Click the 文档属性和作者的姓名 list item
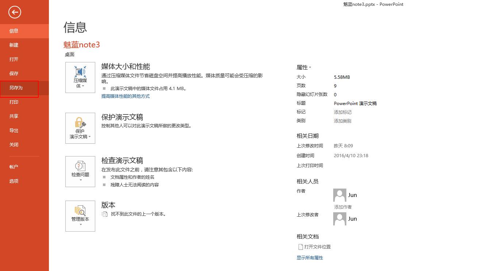Screen dimensions: 496x271 point(133,177)
